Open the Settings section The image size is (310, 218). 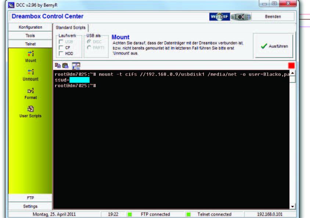click(30, 206)
